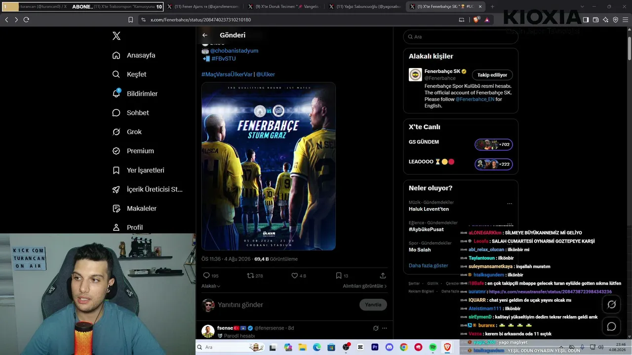This screenshot has width=632, height=355.
Task: Open File Explorer from the taskbar
Action: 302,348
